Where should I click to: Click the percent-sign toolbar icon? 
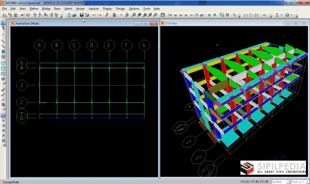point(234,15)
